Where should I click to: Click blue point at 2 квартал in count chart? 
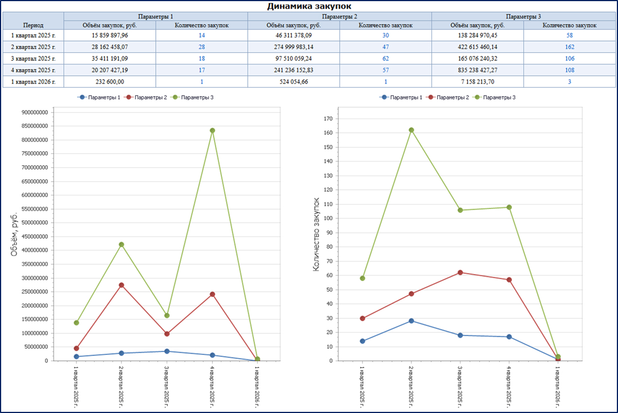pos(411,321)
